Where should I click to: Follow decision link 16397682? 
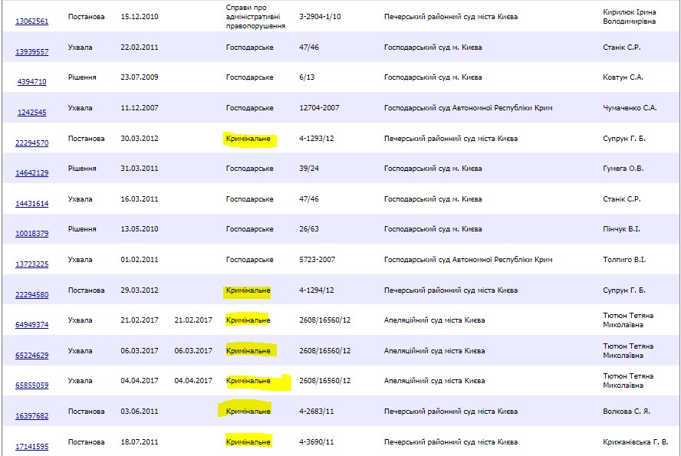click(x=32, y=416)
